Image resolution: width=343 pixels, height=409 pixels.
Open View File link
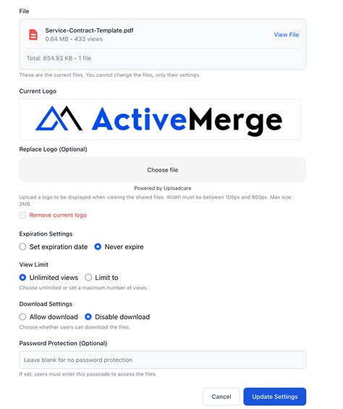[287, 35]
